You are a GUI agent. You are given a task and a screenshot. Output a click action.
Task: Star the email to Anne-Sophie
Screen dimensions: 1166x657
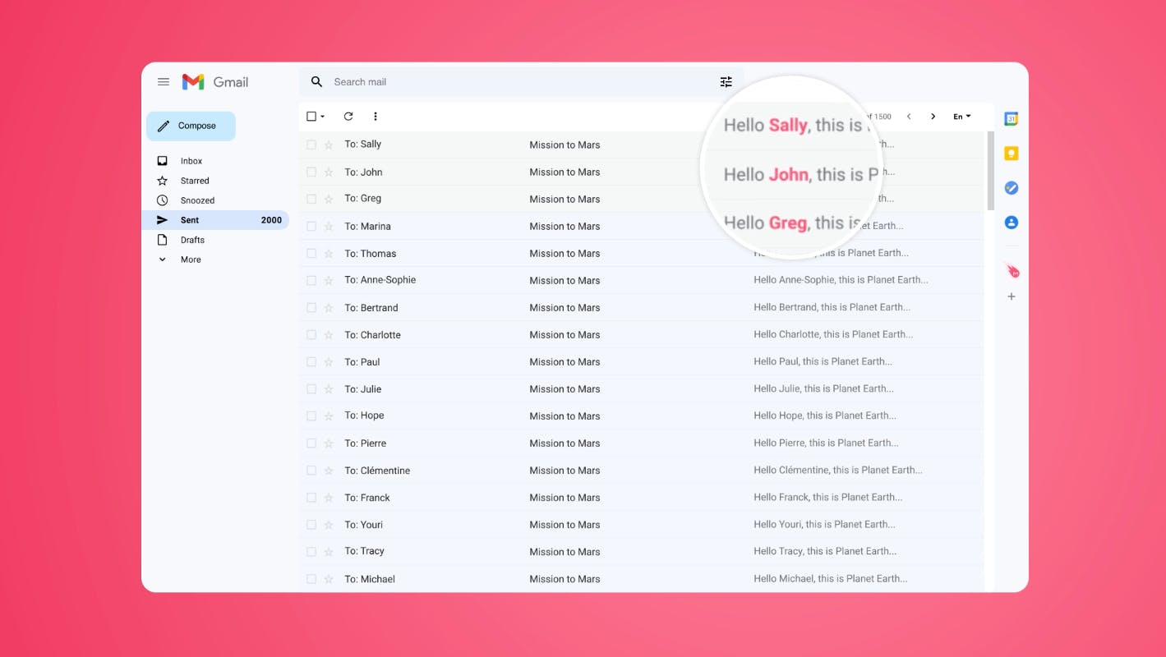click(329, 280)
